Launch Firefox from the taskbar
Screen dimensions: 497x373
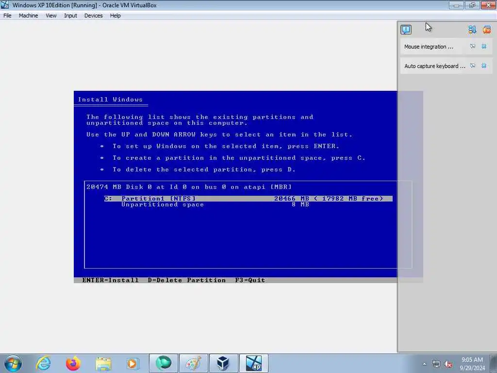[x=73, y=363]
